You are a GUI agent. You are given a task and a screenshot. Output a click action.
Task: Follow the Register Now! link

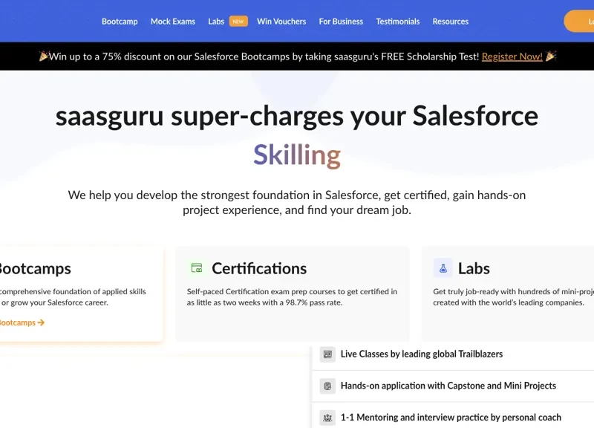512,56
